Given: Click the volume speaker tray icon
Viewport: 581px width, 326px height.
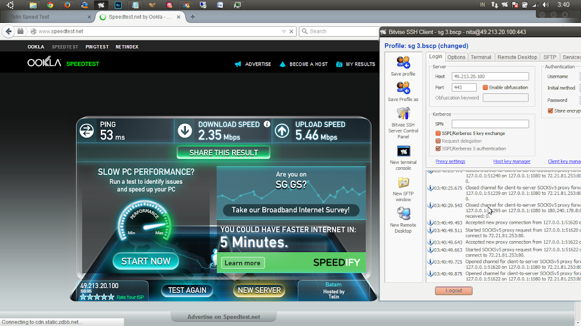Looking at the screenshot, I should coord(545,5).
